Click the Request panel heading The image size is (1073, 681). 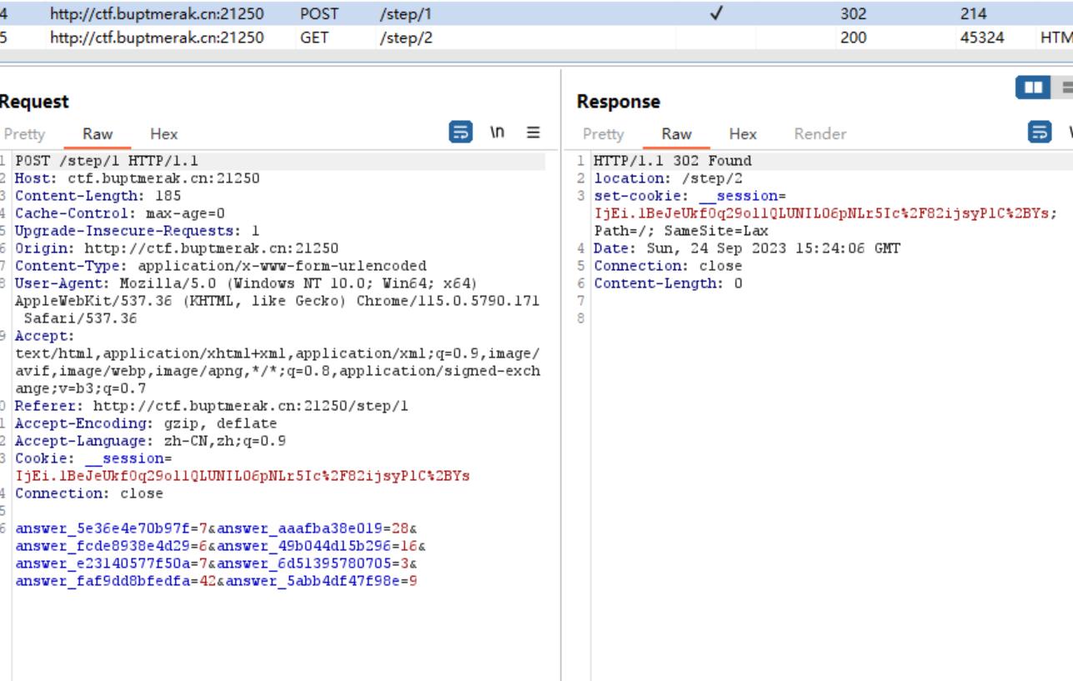33,102
